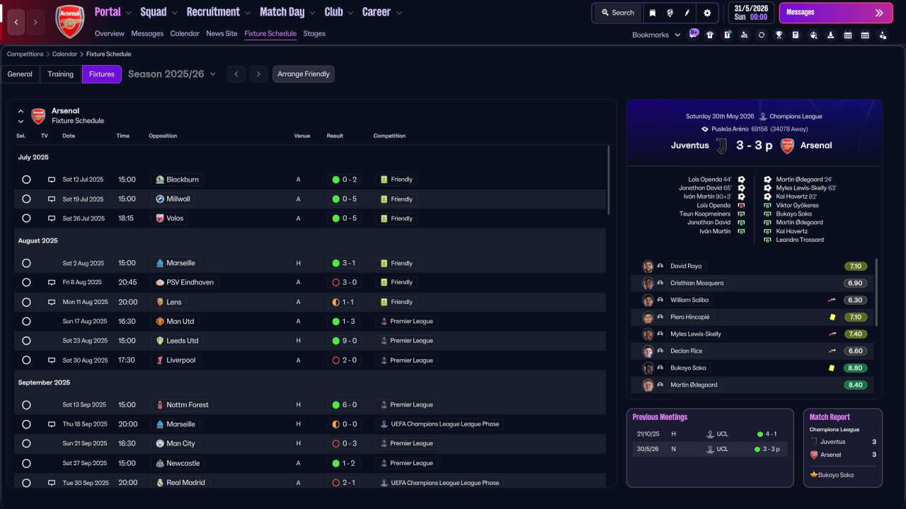Image resolution: width=906 pixels, height=509 pixels.
Task: Click the Search button
Action: [x=618, y=13]
